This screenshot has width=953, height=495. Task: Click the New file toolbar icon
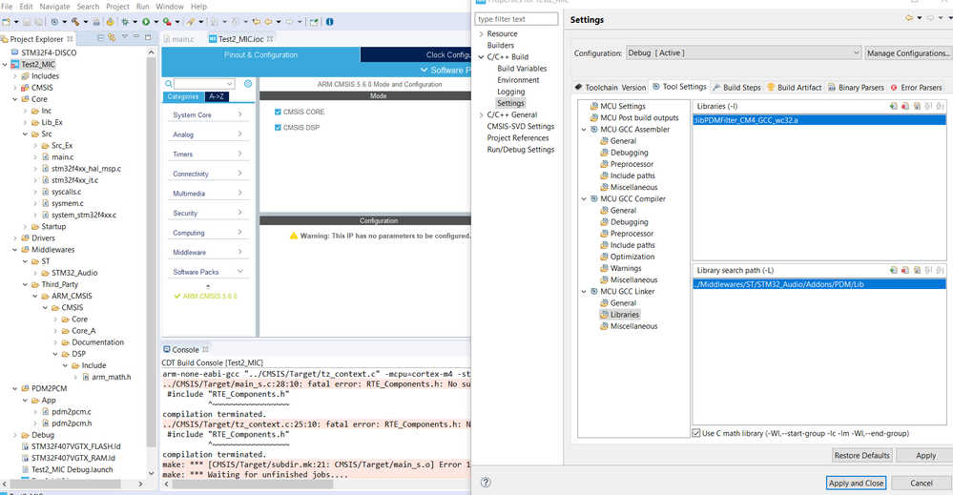point(6,22)
